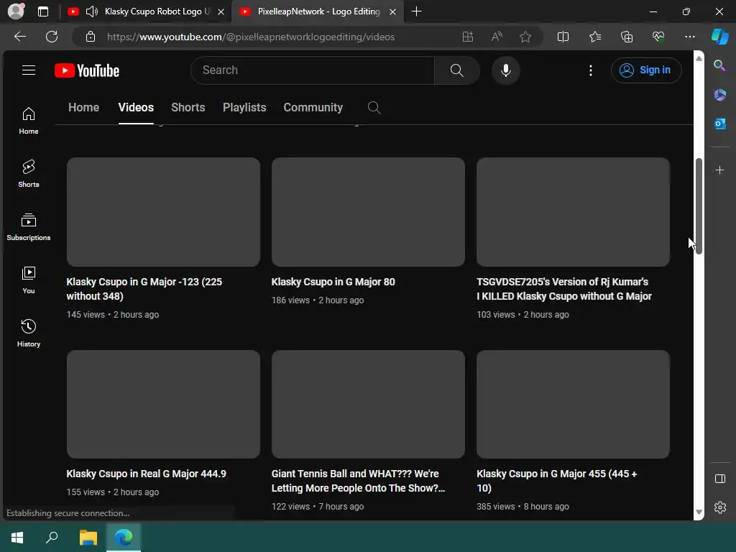Click scrollbar up arrow

pyautogui.click(x=699, y=59)
